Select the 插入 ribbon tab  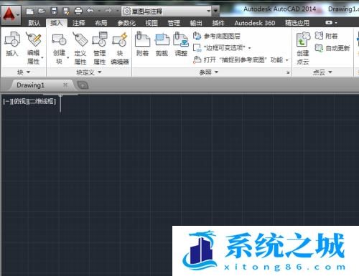pos(56,23)
